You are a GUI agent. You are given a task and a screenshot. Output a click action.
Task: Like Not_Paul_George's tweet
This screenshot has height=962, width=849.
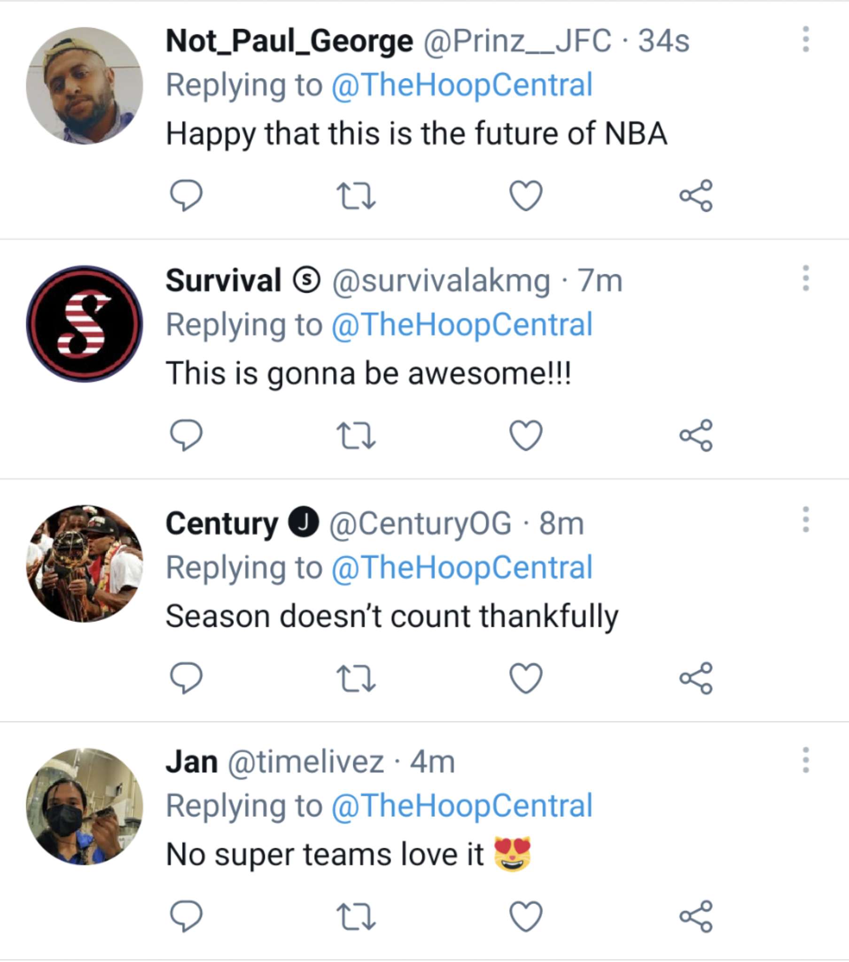(526, 195)
